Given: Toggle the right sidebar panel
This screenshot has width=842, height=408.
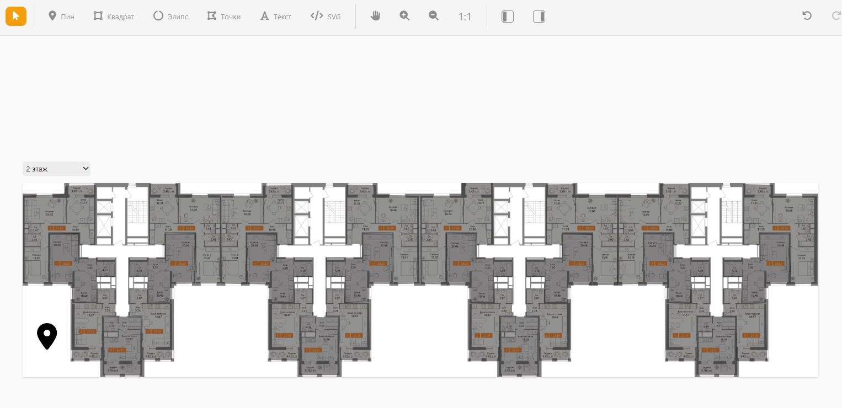Looking at the screenshot, I should 539,17.
